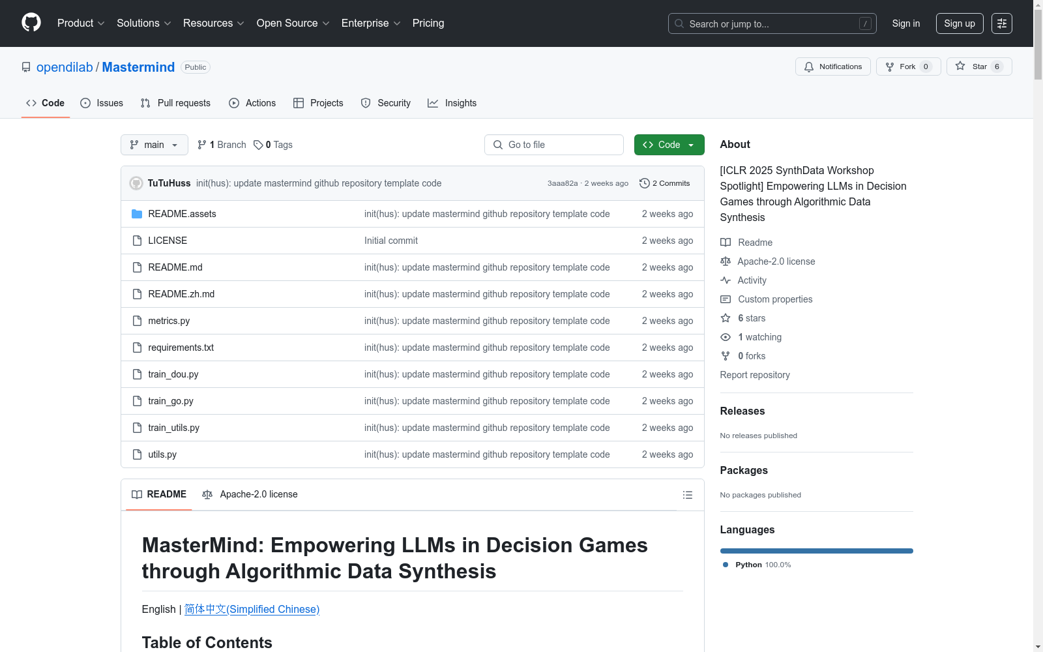Click the repository icon beside opendilab
This screenshot has width=1043, height=652.
26,67
